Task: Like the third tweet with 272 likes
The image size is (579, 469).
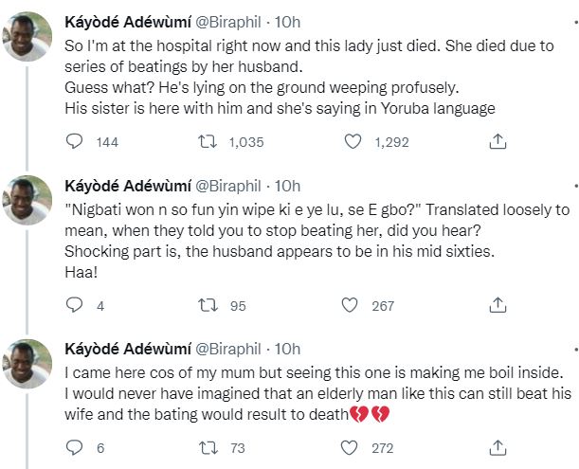Action: pyautogui.click(x=352, y=447)
